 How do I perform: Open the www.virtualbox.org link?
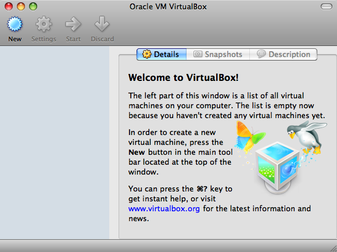164,208
